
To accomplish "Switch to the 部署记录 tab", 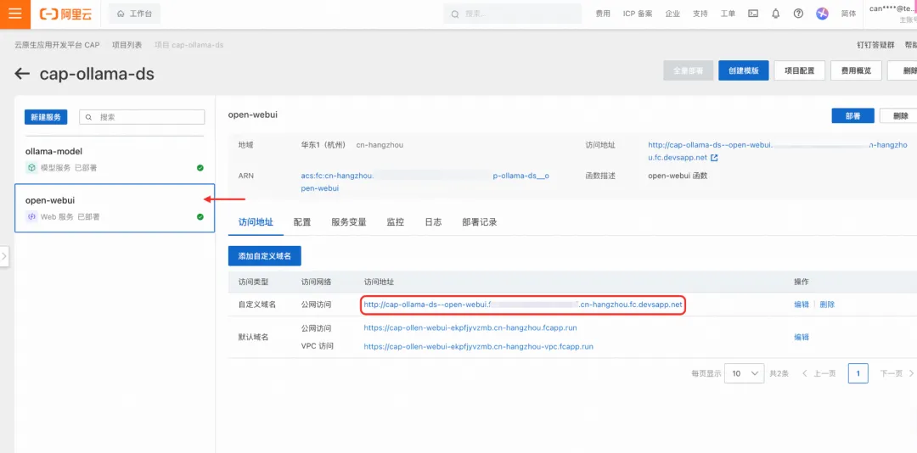I will click(480, 222).
